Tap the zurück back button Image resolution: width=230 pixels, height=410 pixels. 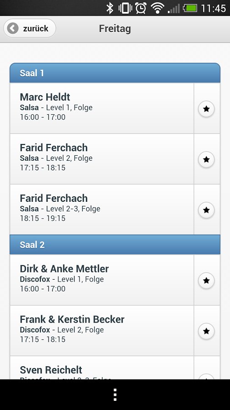point(30,28)
